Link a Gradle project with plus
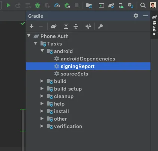The image size is (158, 151). coord(32,26)
